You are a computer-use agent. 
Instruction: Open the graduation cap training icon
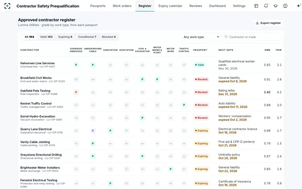point(276,6)
